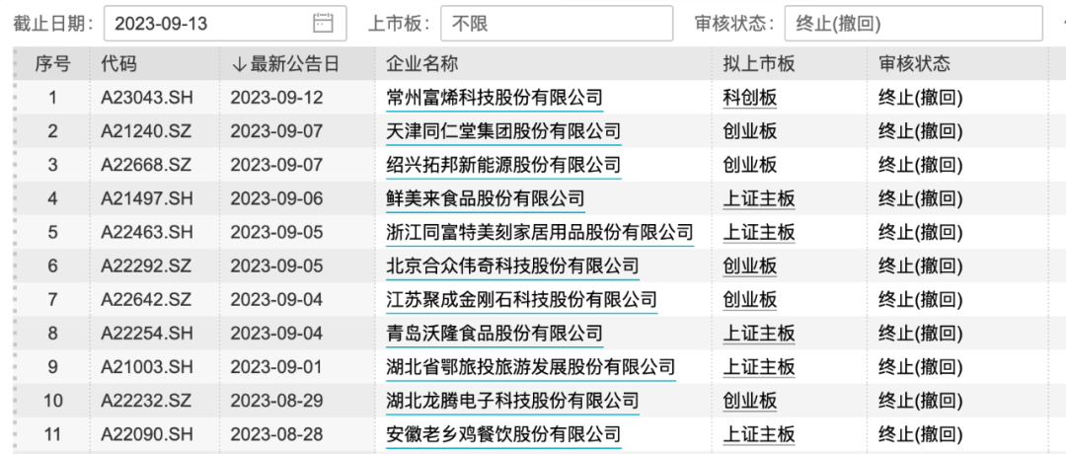This screenshot has width=1066, height=454.
Task: Click 创业板 link for 江苏聚成金刚石 row
Action: click(750, 300)
